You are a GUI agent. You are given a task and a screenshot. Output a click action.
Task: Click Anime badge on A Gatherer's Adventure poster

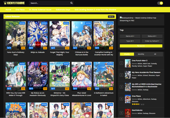[x=110, y=64]
